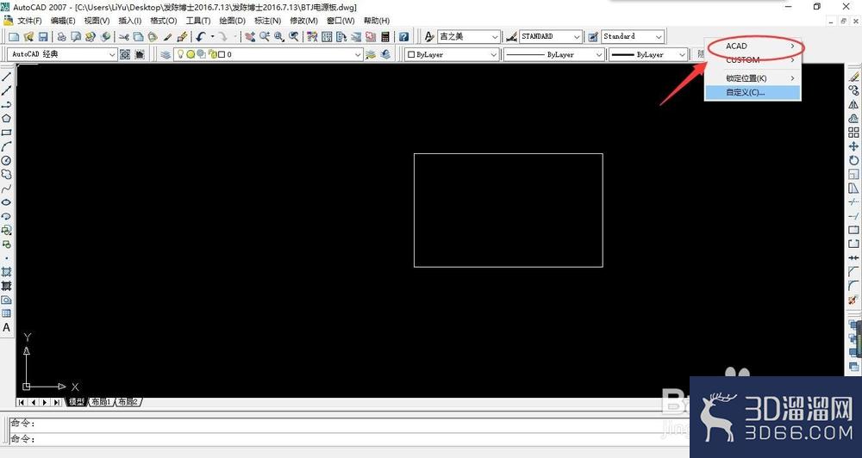The height and width of the screenshot is (458, 862).
Task: Select the Hatch tool
Action: click(x=7, y=272)
